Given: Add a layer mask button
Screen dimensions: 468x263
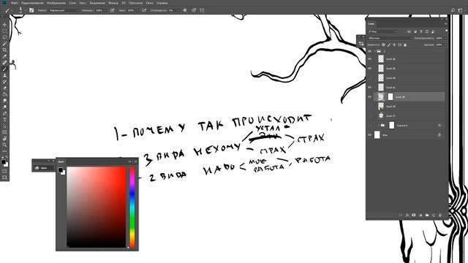Looking at the screenshot, I should tap(414, 215).
